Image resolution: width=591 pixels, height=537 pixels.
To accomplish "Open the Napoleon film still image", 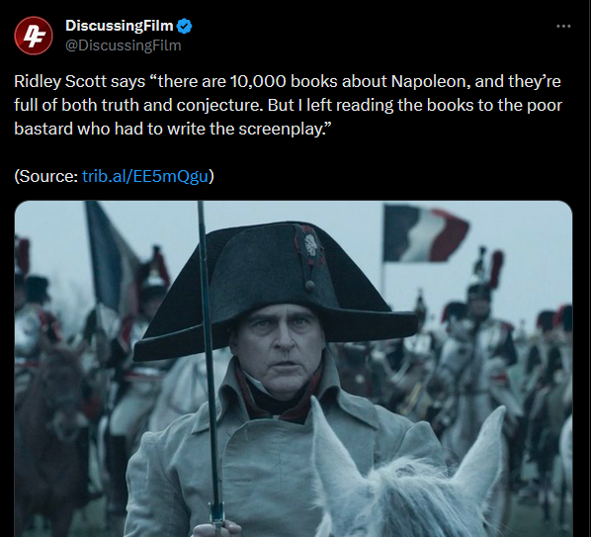I will pyautogui.click(x=294, y=369).
